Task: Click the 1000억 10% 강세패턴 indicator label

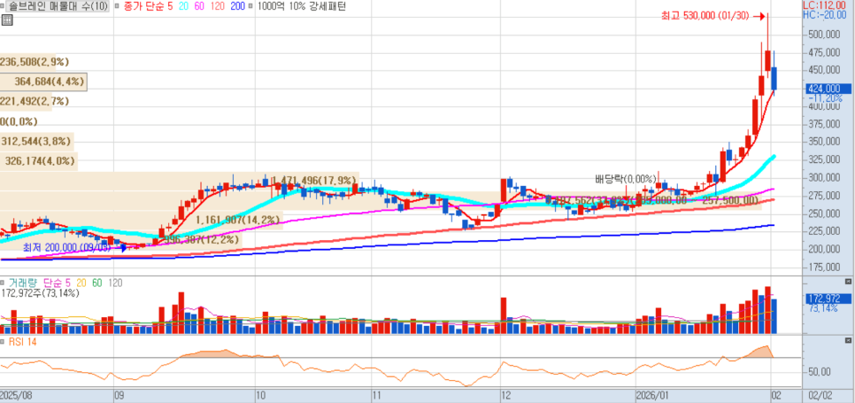Action: click(303, 6)
